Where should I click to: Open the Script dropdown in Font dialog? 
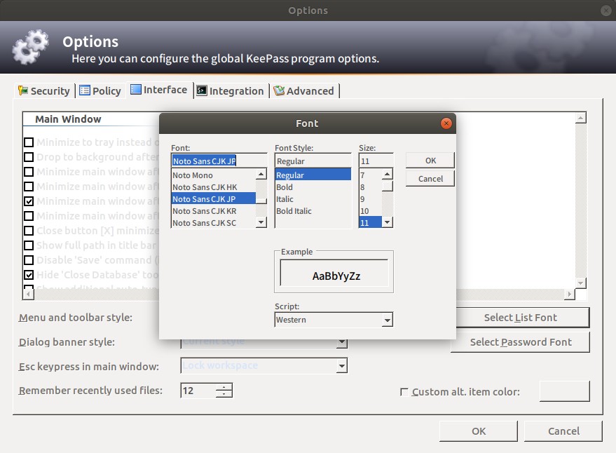(387, 320)
